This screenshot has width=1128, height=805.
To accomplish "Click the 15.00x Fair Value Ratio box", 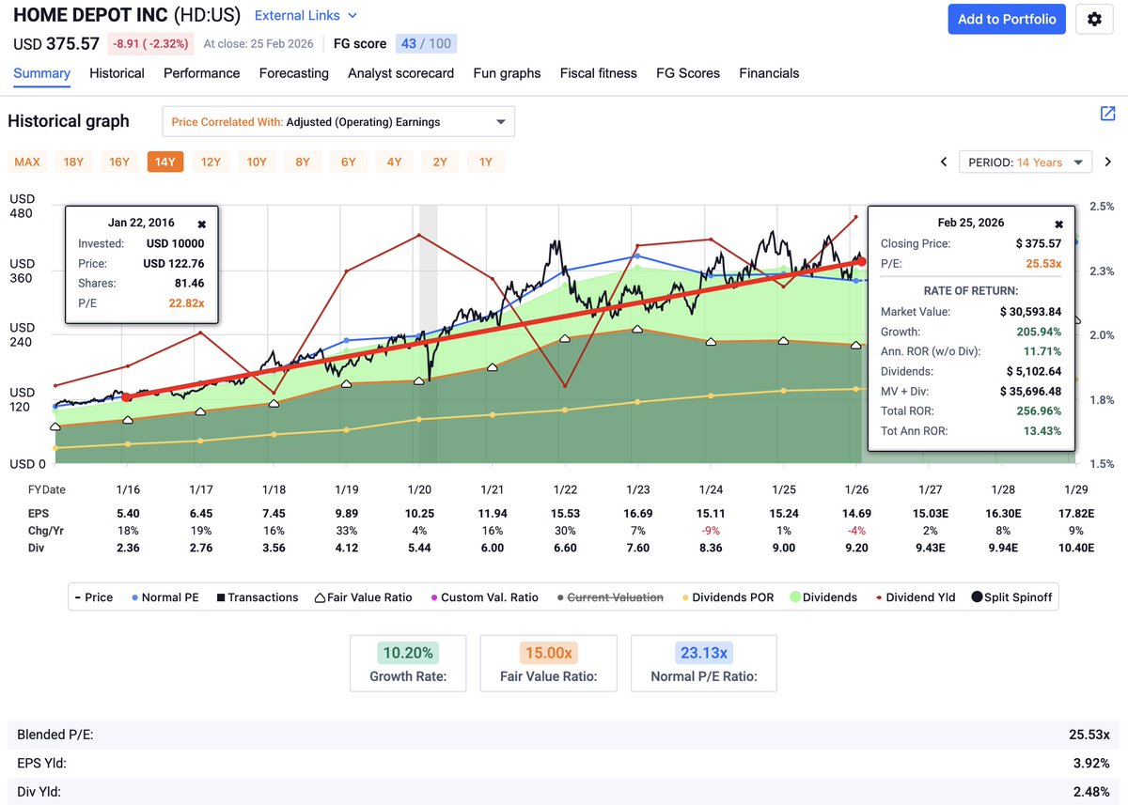I will click(548, 663).
